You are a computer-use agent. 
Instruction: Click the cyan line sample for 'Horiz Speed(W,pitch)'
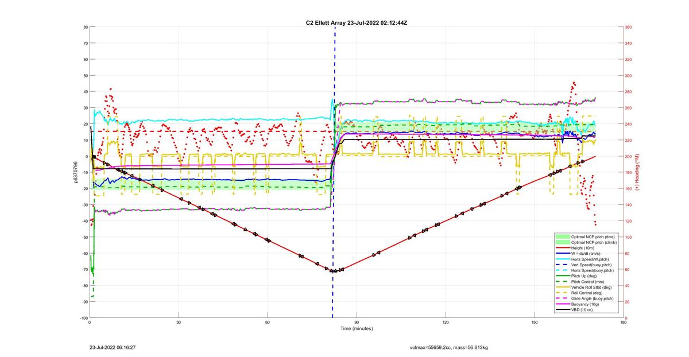pos(562,259)
